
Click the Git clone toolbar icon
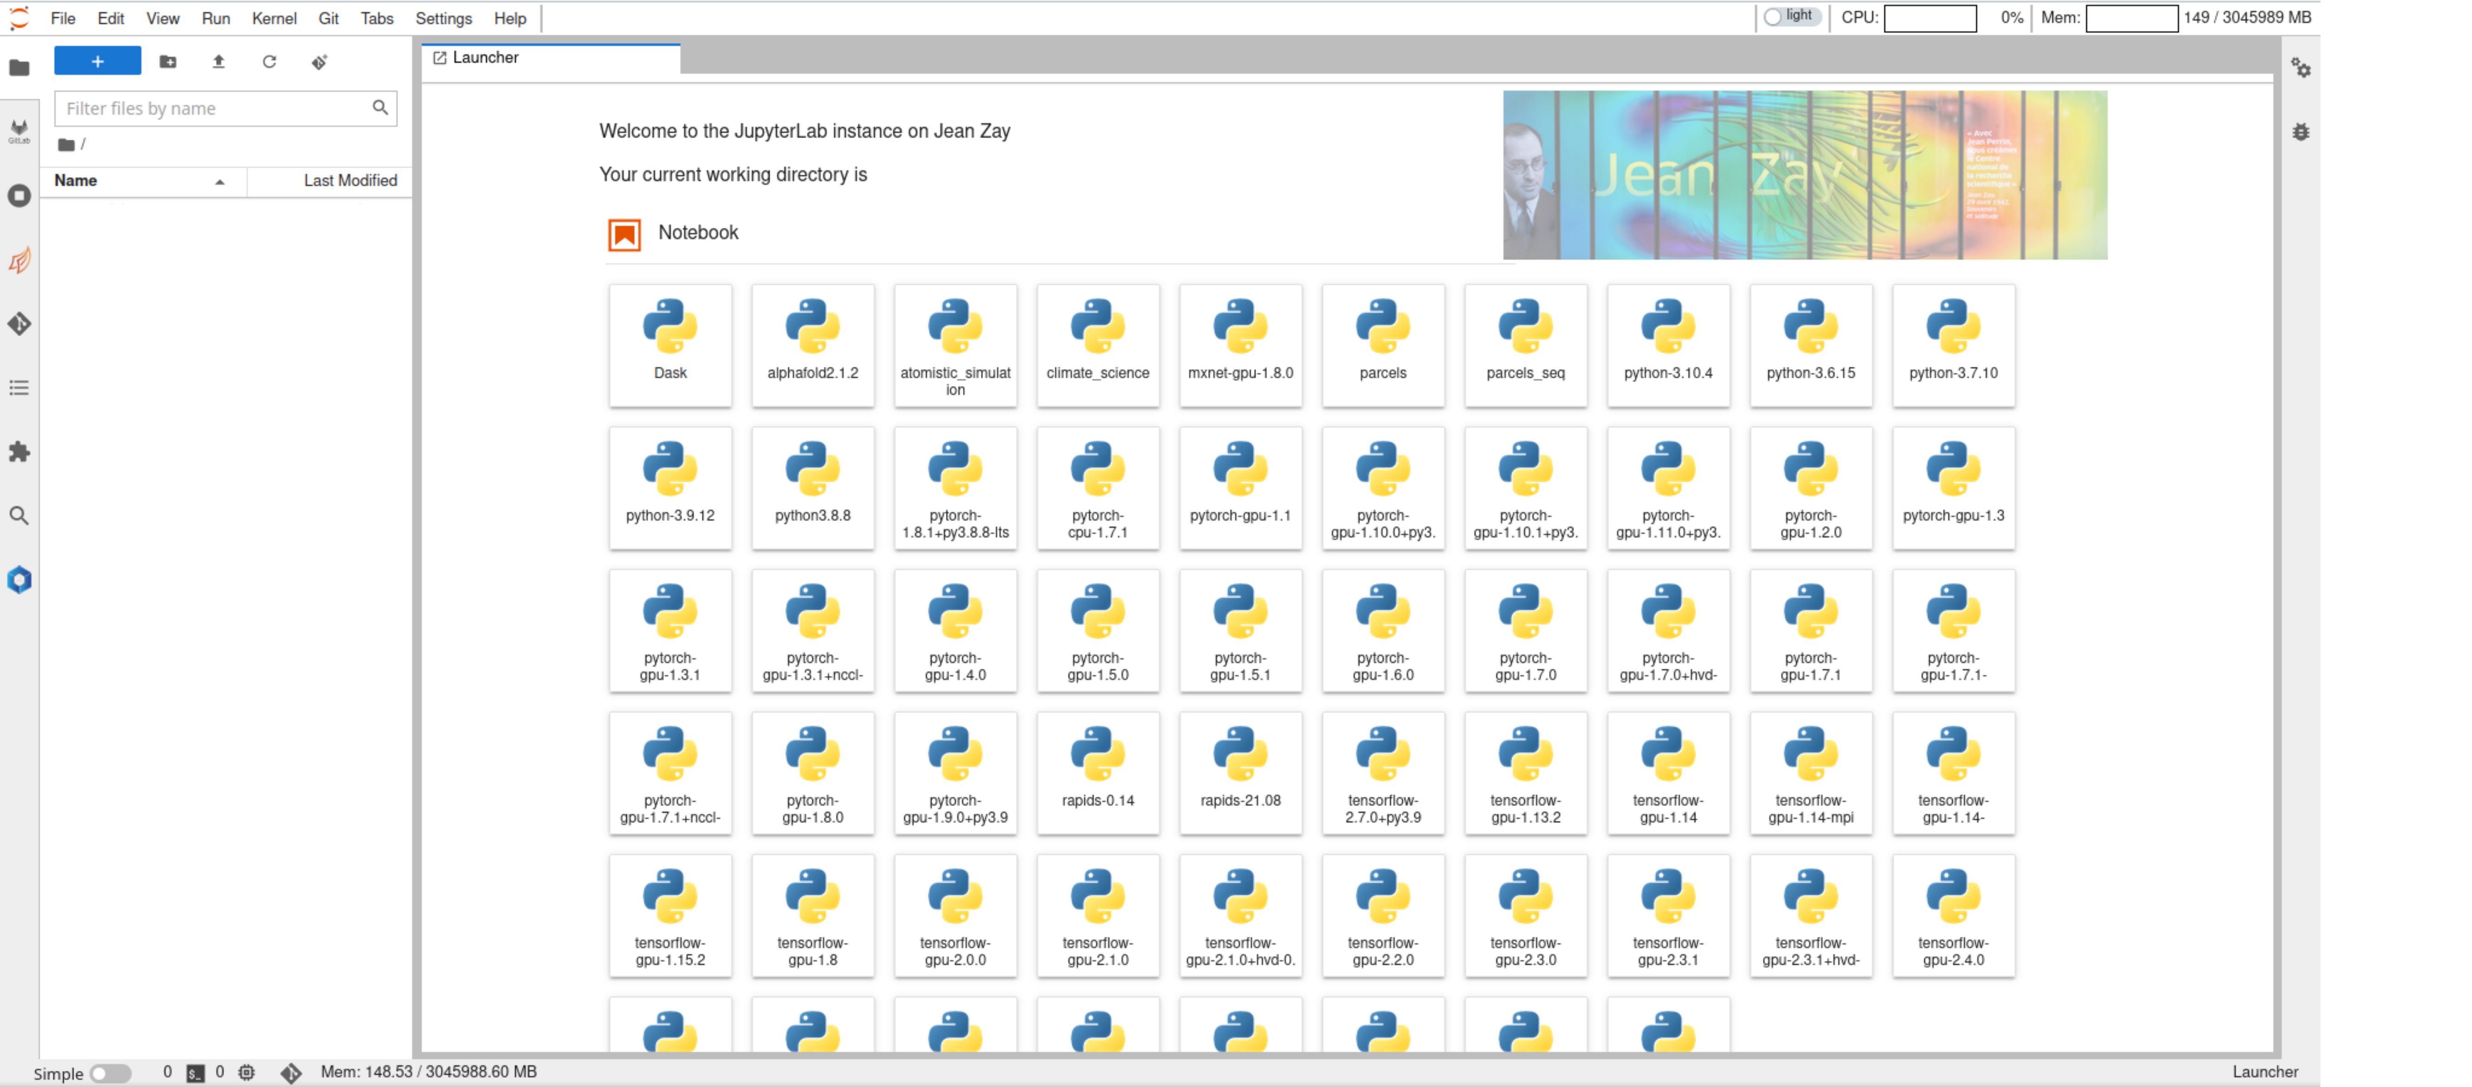(320, 61)
